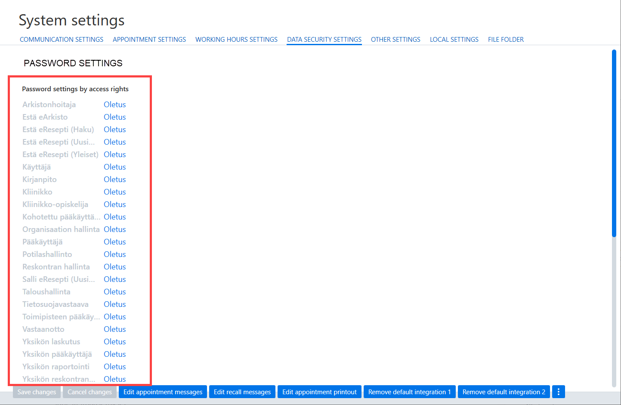Select the Arkistonhoitaja access right label
This screenshot has height=405, width=621.
click(49, 105)
